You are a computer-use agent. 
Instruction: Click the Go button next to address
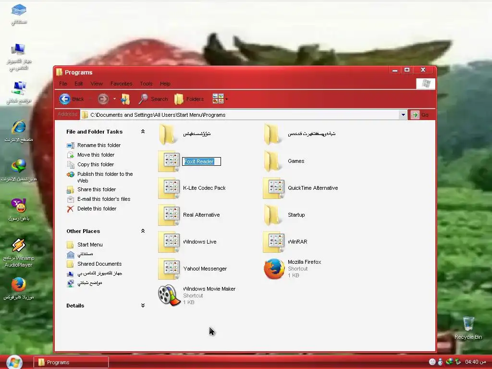point(420,115)
